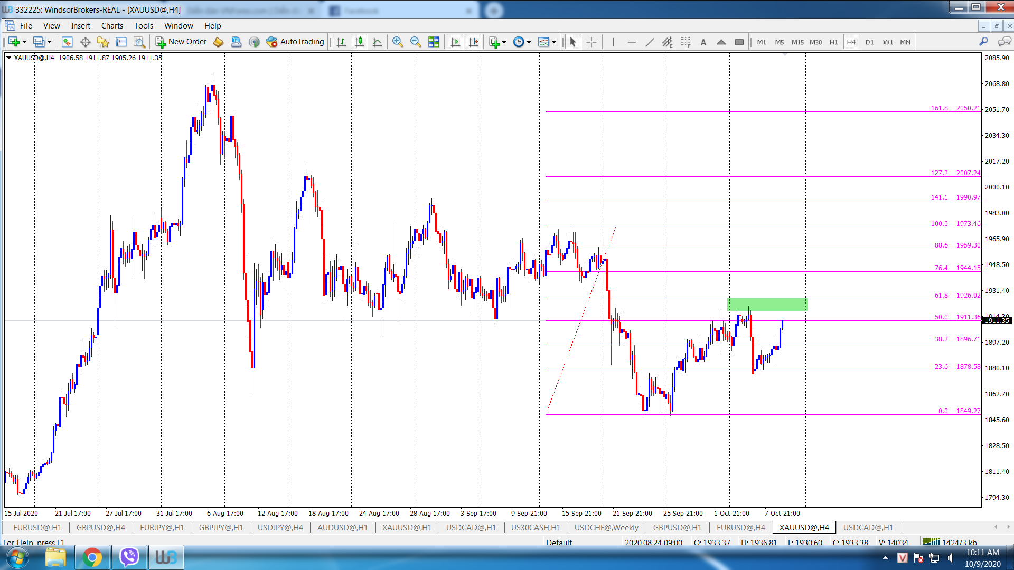Expand the Profiles dropdown arrow

49,42
